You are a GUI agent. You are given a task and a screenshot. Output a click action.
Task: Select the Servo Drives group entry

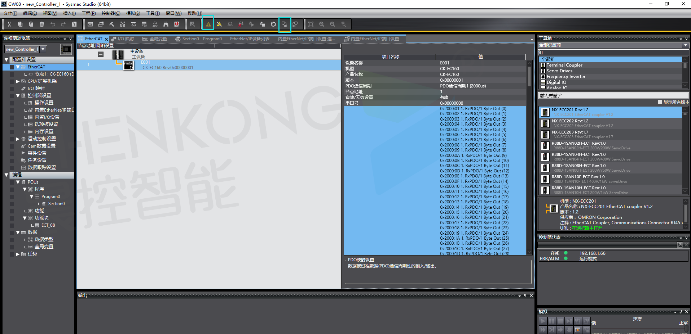(559, 71)
